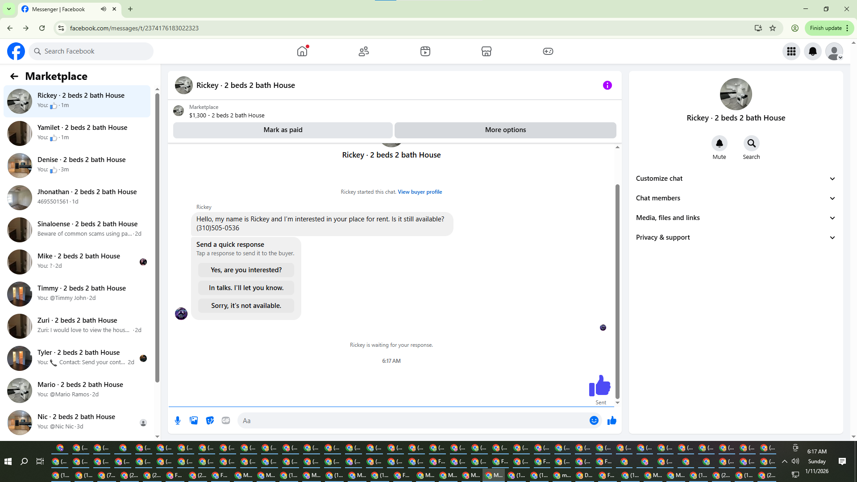Open the Windows notification center

click(842, 461)
